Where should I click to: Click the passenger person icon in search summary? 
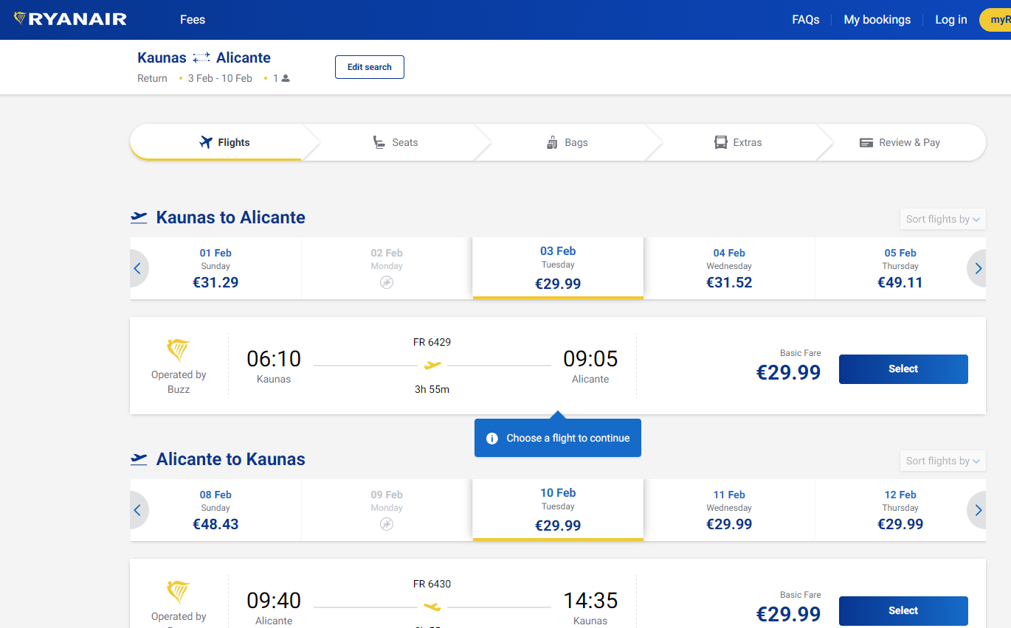(x=284, y=77)
